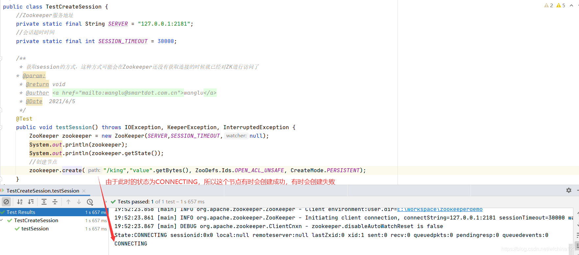Click the 30000 timeout value

click(166, 41)
